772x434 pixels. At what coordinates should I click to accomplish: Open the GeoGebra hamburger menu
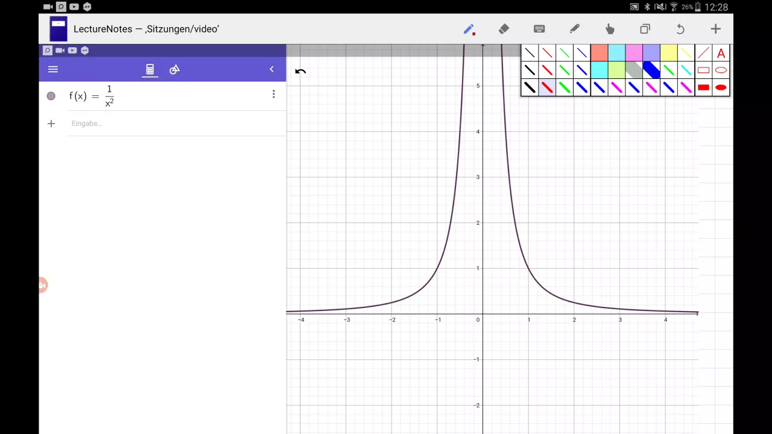pos(53,69)
